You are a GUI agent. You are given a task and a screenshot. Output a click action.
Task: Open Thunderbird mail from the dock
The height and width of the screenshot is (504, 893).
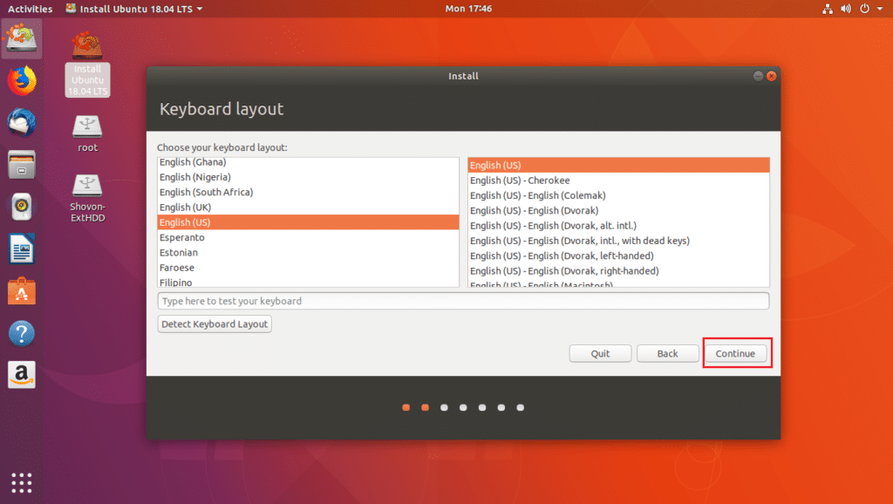pyautogui.click(x=22, y=122)
